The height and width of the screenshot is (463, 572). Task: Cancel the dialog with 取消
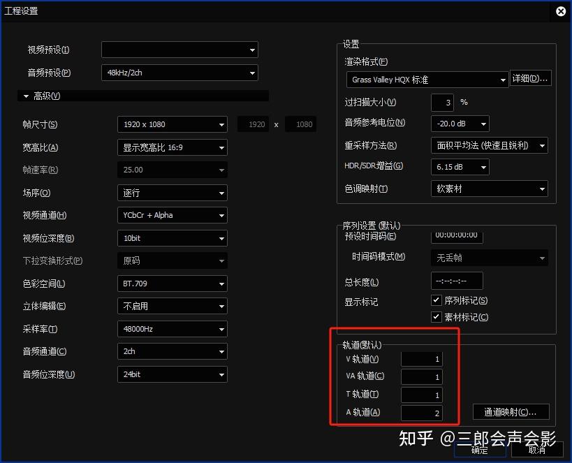point(538,451)
